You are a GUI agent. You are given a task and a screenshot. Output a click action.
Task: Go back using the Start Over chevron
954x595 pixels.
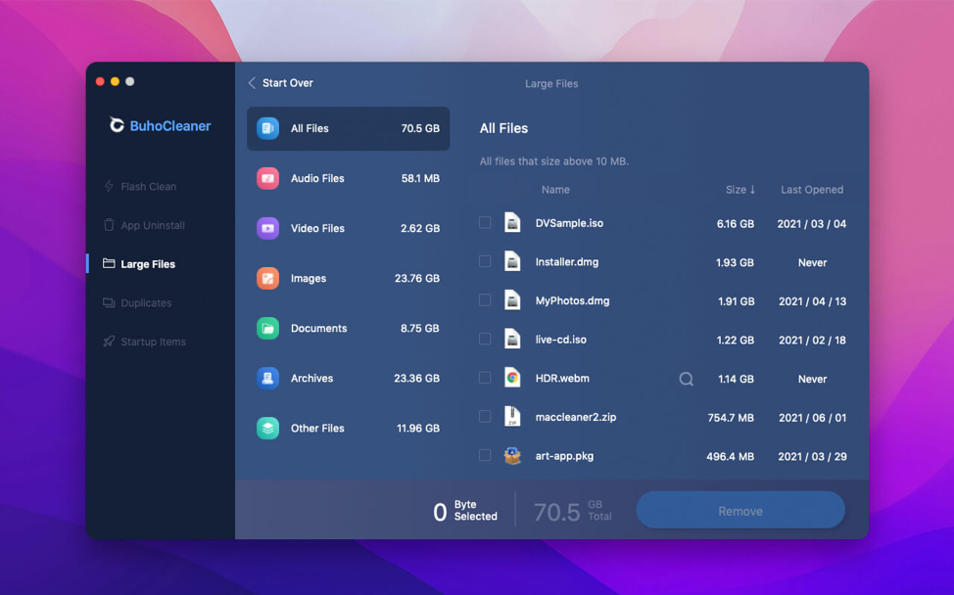coord(252,82)
